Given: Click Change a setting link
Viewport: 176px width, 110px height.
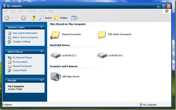Looking at the screenshot, I should pyautogui.click(x=21, y=41).
